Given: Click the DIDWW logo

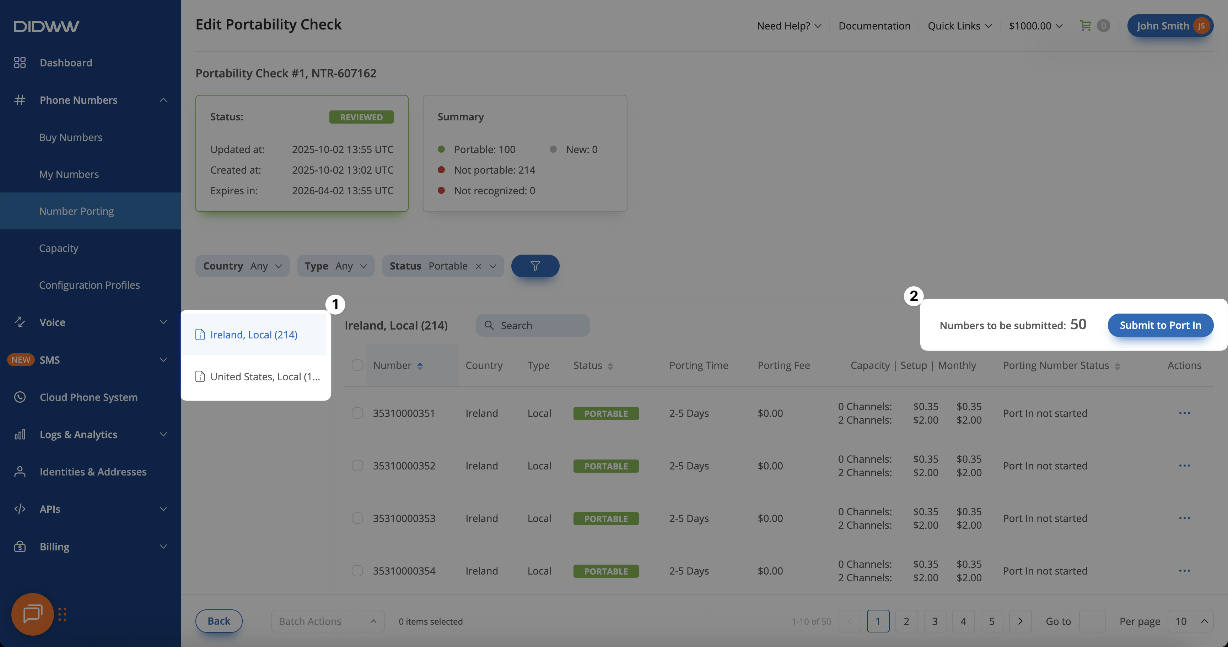Looking at the screenshot, I should [x=46, y=26].
